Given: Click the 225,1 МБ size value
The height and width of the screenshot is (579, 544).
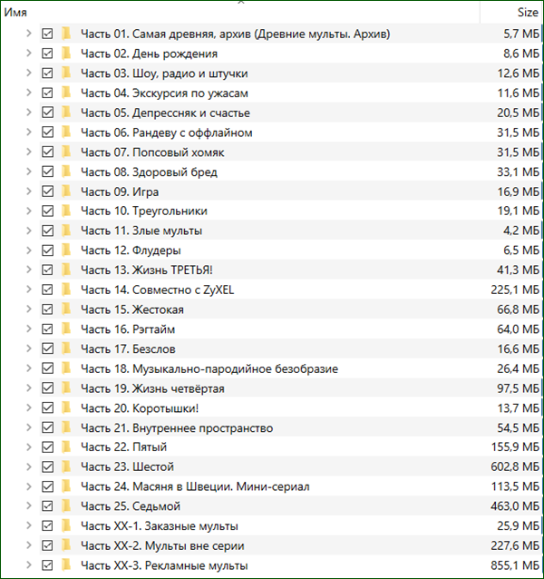Looking at the screenshot, I should (515, 289).
